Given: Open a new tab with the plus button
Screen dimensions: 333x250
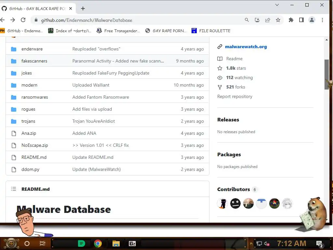Looking at the screenshot, I should [x=83, y=8].
